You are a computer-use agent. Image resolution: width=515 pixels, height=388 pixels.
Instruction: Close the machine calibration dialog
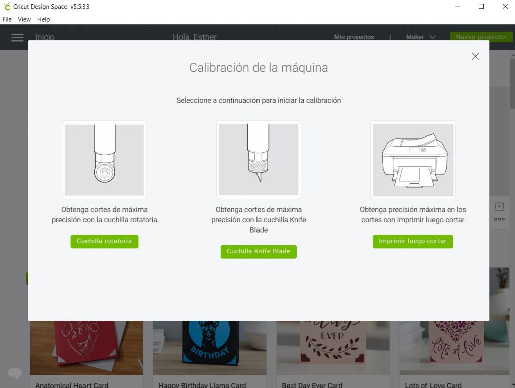click(x=475, y=56)
